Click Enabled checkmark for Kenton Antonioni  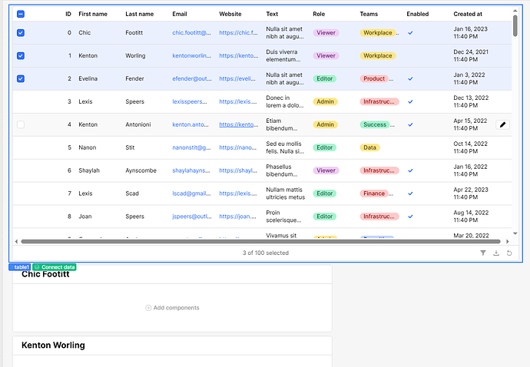pyautogui.click(x=410, y=124)
